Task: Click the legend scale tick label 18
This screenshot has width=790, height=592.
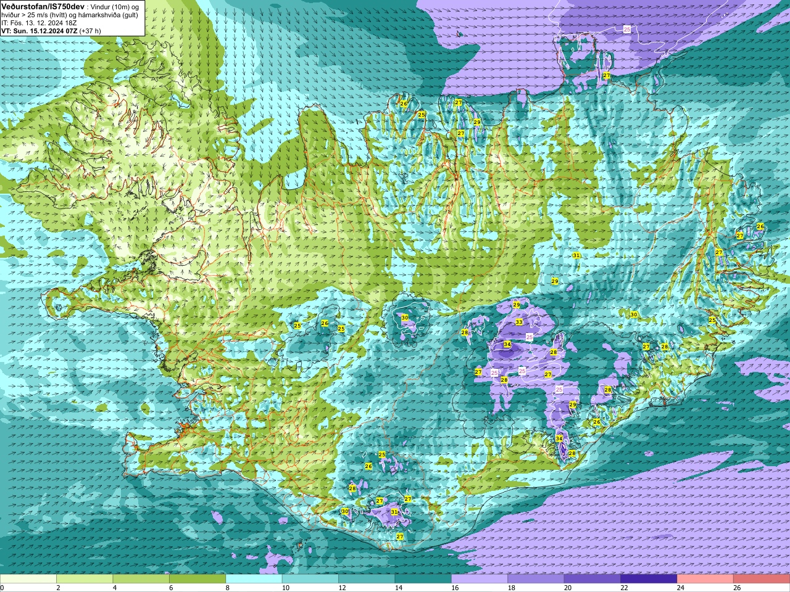Action: (x=511, y=588)
